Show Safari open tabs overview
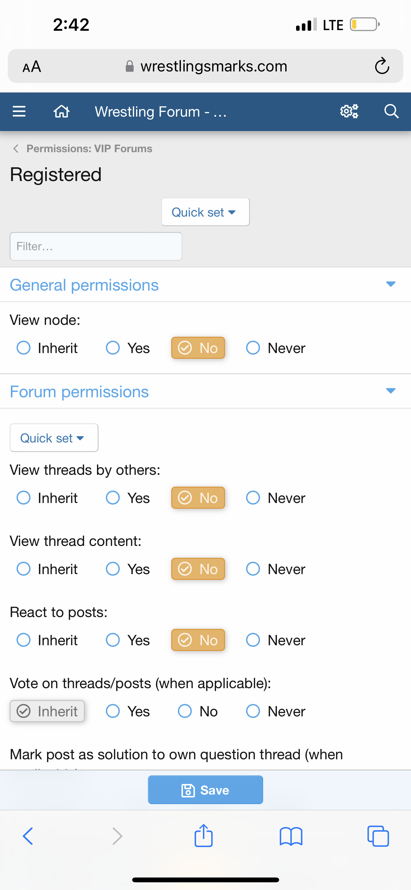This screenshot has height=890, width=411. [378, 836]
